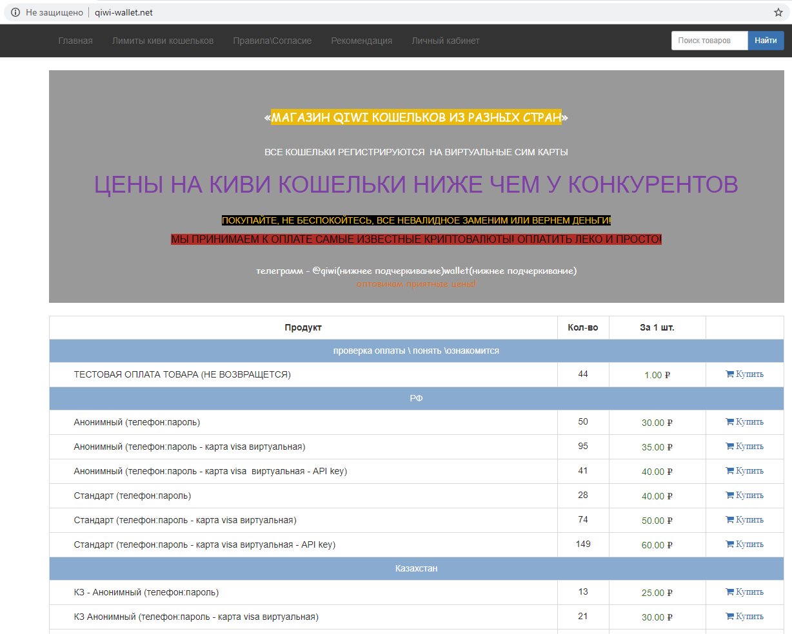Image resolution: width=792 pixels, height=634 pixels.
Task: Click cart icon in 35.00 Анонимный visa row
Action: [729, 447]
